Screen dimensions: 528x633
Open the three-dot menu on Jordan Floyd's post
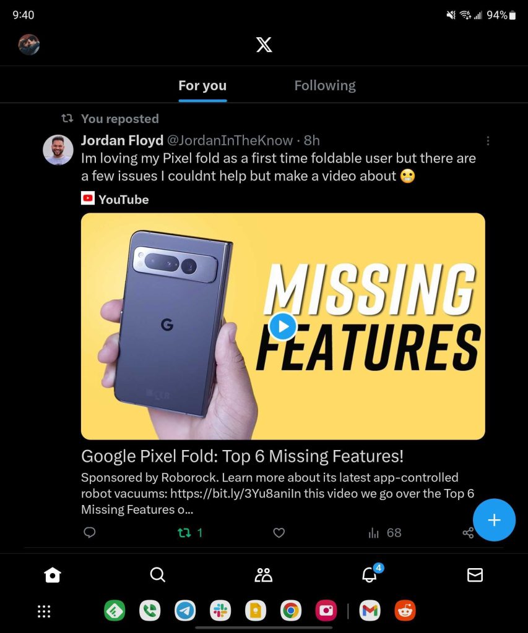(488, 141)
